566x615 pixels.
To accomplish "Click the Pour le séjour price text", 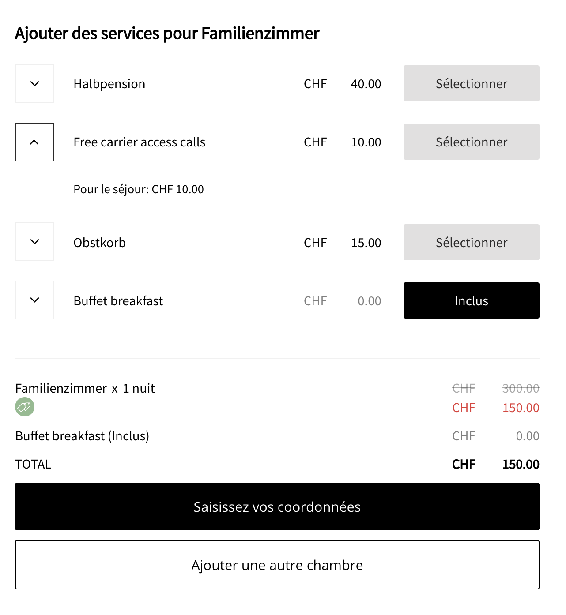I will pos(138,189).
